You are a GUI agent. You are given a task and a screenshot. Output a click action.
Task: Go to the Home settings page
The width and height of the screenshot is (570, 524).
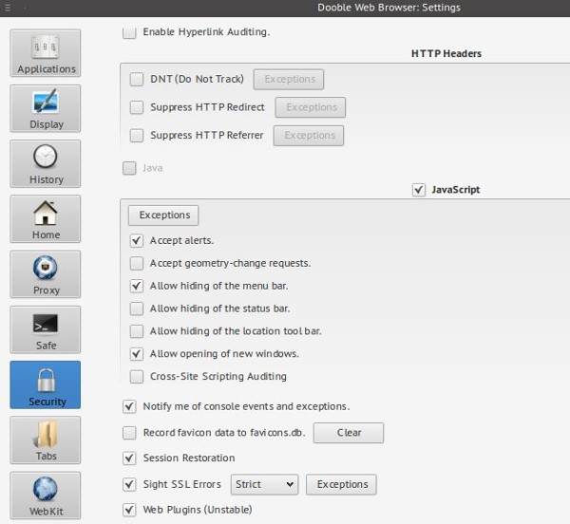(46, 218)
